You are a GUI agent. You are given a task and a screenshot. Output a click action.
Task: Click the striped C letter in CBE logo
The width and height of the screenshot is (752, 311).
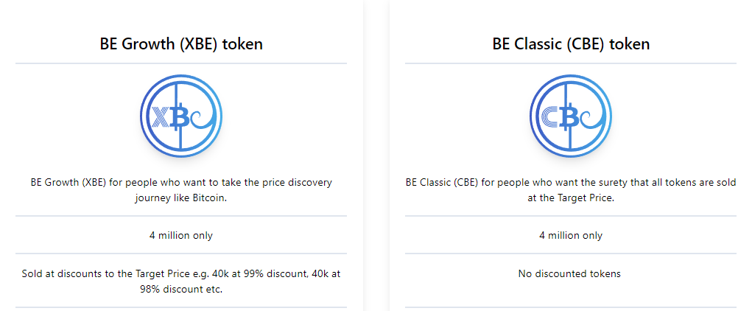tap(550, 116)
